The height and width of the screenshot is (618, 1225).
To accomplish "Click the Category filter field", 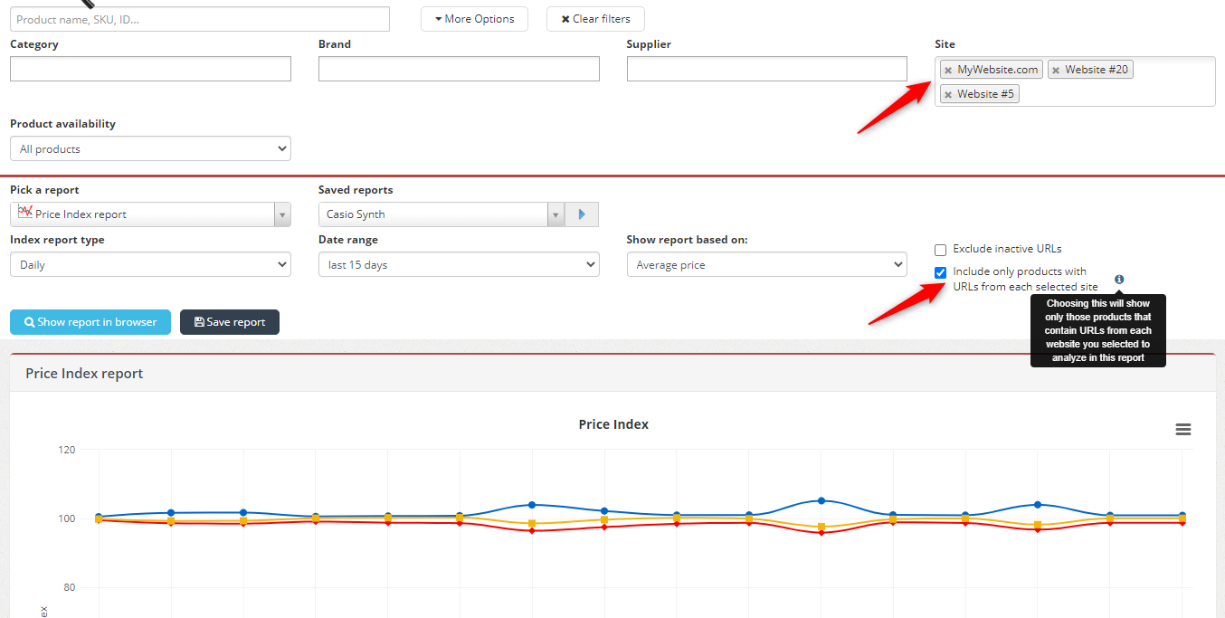I will point(150,69).
